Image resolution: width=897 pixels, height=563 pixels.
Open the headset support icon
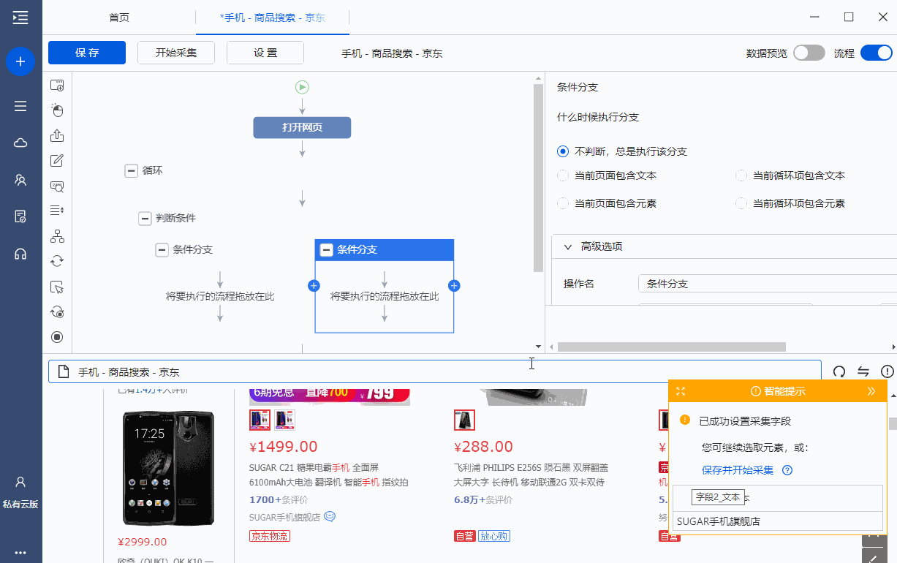20,254
